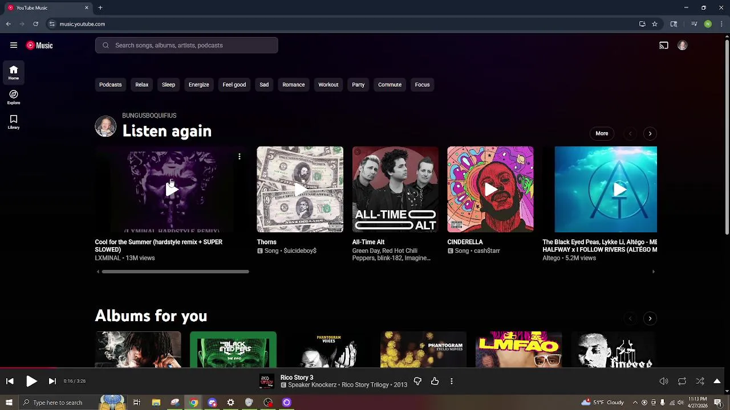Show next items in Listen again carousel
The image size is (730, 410).
[x=650, y=133]
